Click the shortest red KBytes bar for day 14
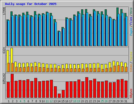Viewport: 134px width, 104px height. tap(59, 96)
